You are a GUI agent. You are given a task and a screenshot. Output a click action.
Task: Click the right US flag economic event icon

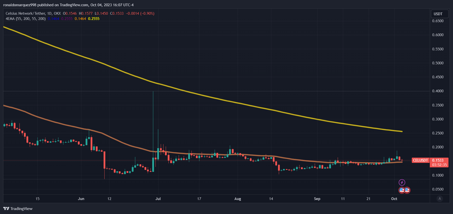[x=407, y=190]
